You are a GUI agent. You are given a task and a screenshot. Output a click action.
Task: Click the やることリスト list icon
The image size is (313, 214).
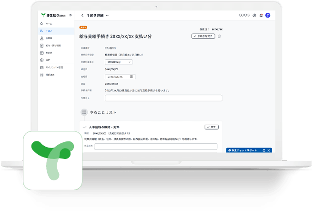point(84,112)
